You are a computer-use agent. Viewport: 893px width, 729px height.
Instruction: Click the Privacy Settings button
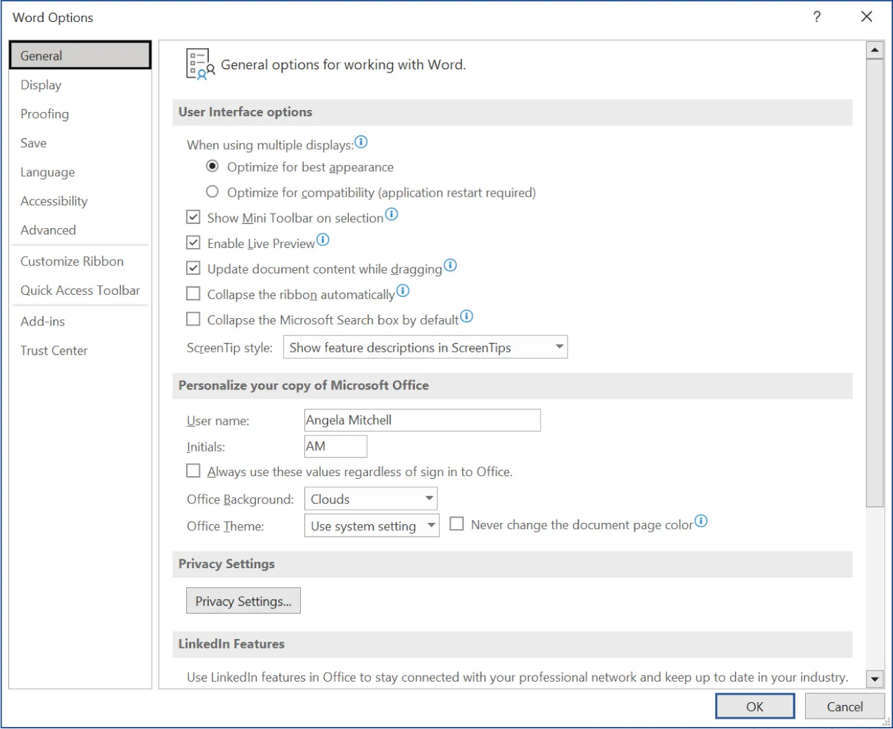pyautogui.click(x=243, y=600)
